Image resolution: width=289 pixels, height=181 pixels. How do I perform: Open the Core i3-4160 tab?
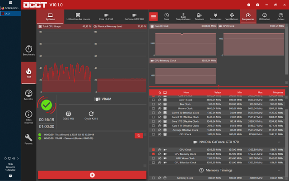106,17
